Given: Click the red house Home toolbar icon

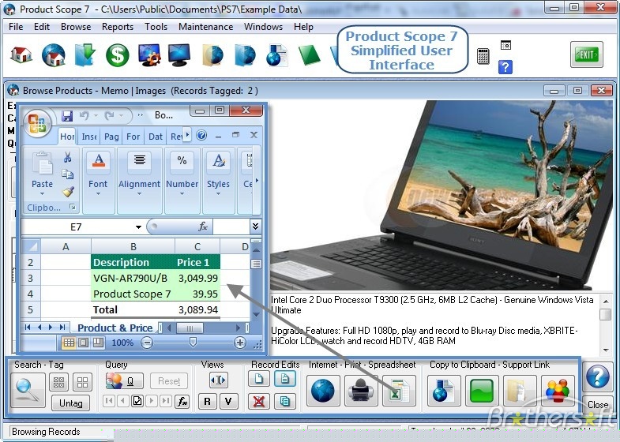Looking at the screenshot, I should point(21,55).
